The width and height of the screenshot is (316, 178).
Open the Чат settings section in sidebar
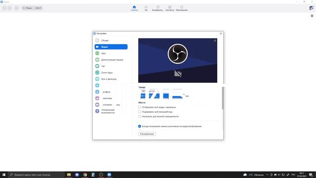(x=111, y=66)
